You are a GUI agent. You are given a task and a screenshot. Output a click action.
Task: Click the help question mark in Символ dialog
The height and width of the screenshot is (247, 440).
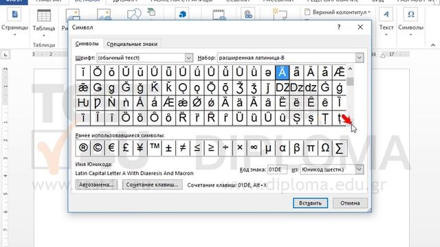339,27
